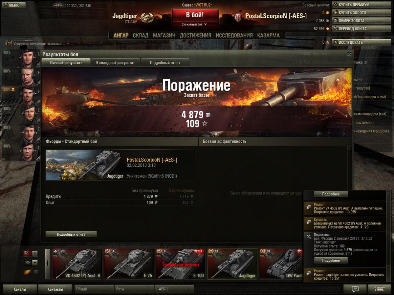Switch to Командный результат tab
This screenshot has height=295, width=394.
click(115, 63)
